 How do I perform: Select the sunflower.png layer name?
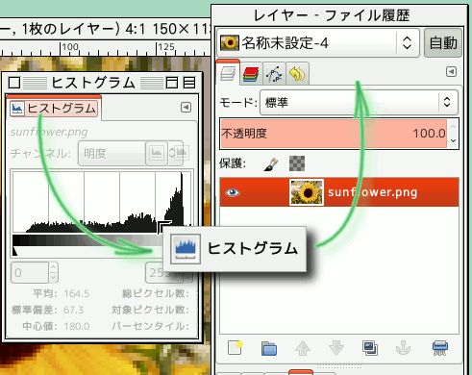click(372, 192)
